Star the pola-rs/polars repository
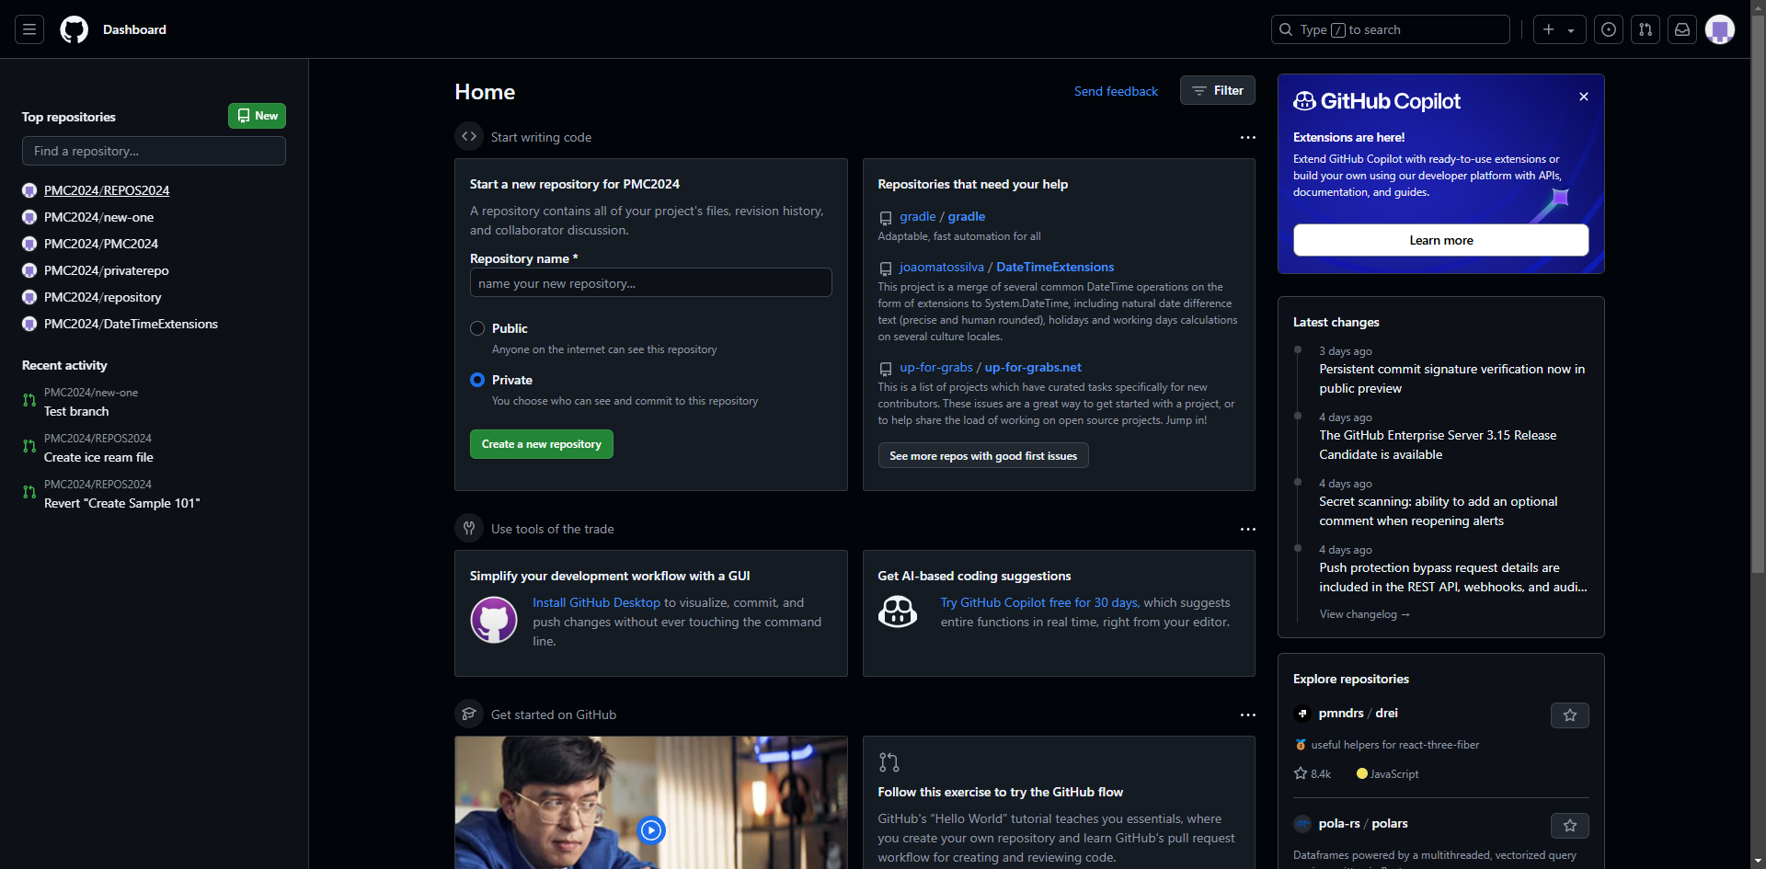1766x869 pixels. click(x=1570, y=826)
